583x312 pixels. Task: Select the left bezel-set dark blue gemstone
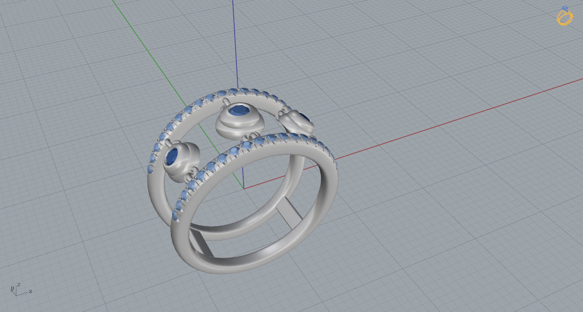(172, 157)
